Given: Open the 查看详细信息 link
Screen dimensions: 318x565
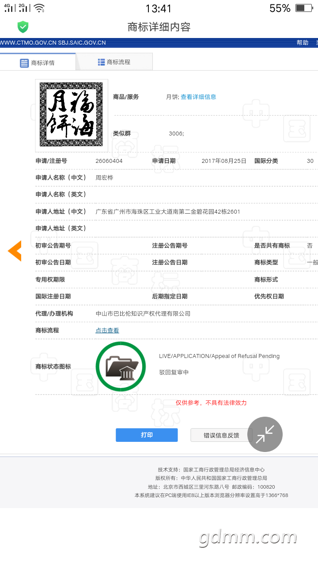Looking at the screenshot, I should coord(198,97).
